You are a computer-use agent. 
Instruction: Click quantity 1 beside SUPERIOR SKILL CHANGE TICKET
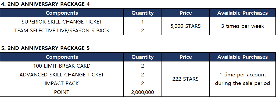pos(143,22)
